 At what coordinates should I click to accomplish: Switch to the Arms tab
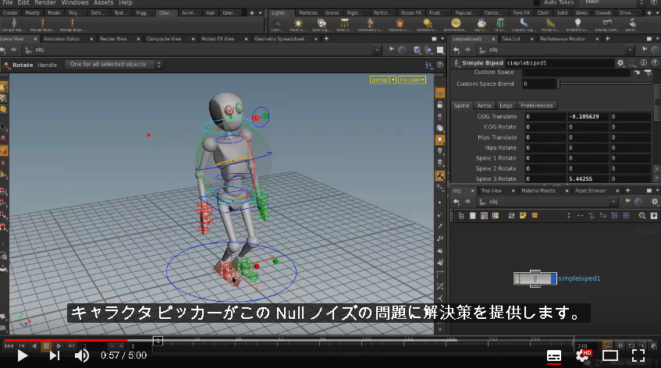point(484,105)
